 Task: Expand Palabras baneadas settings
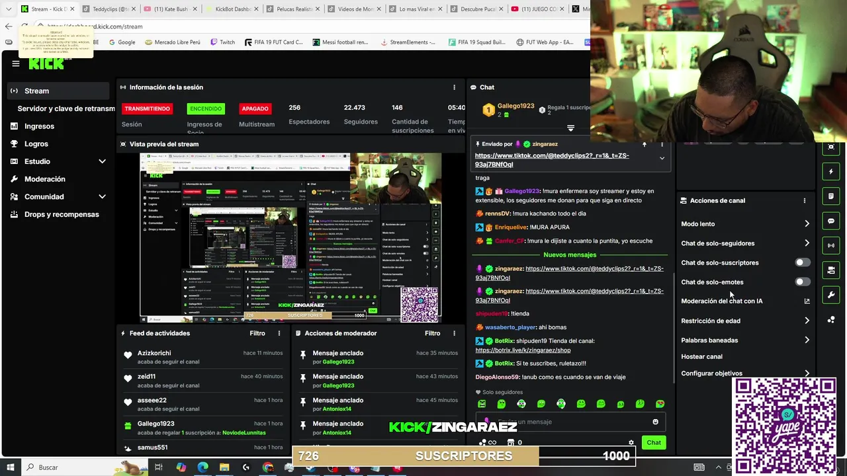[x=807, y=340]
